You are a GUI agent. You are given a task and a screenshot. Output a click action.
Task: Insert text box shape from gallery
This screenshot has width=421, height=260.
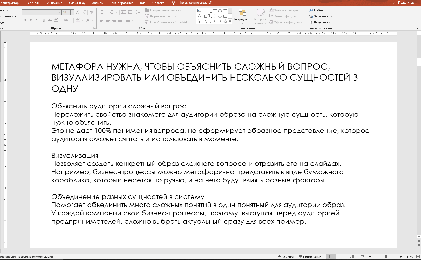click(x=199, y=11)
